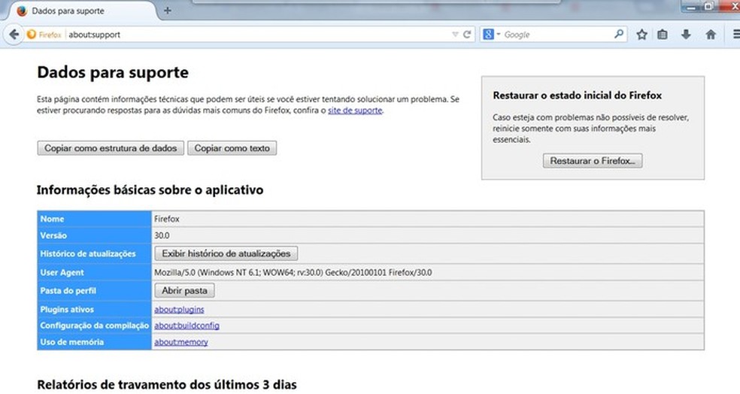
Task: Go to home page via house icon
Action: (711, 35)
